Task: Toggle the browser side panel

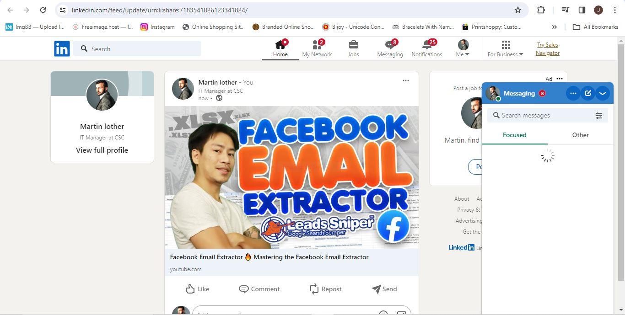Action: 582,10
